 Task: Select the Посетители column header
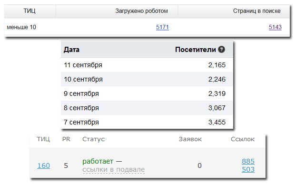pos(196,50)
